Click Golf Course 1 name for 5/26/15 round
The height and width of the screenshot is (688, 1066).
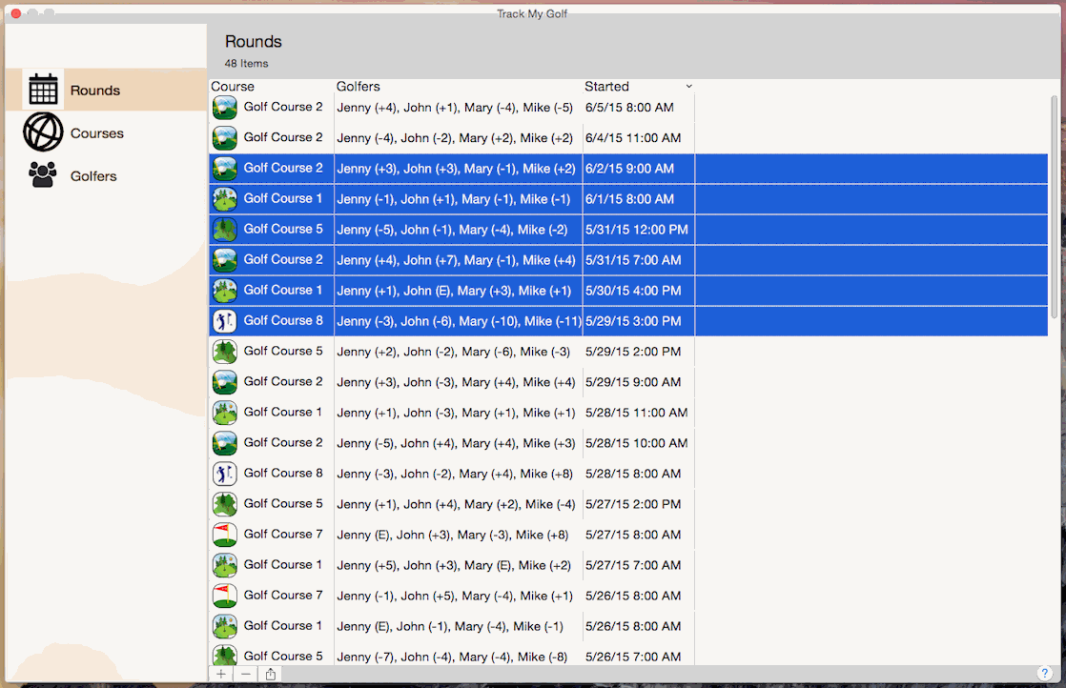pyautogui.click(x=283, y=625)
